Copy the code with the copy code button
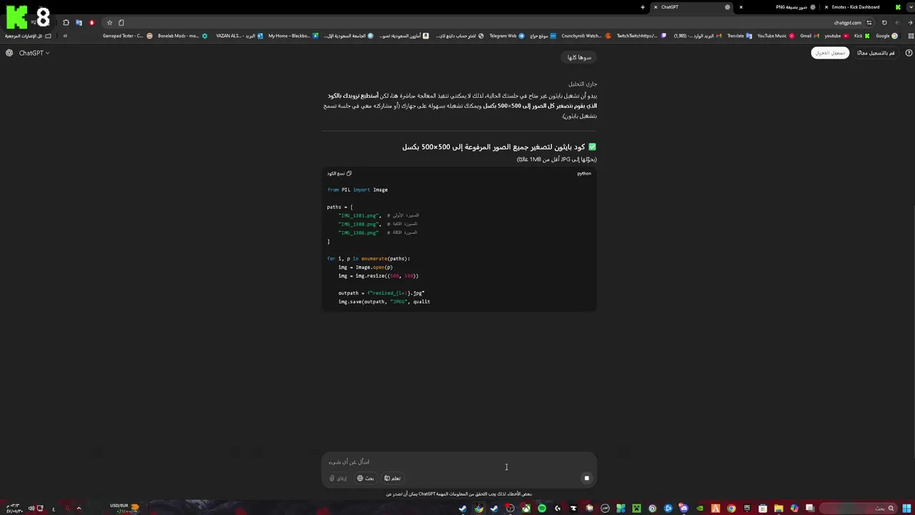 pyautogui.click(x=340, y=173)
